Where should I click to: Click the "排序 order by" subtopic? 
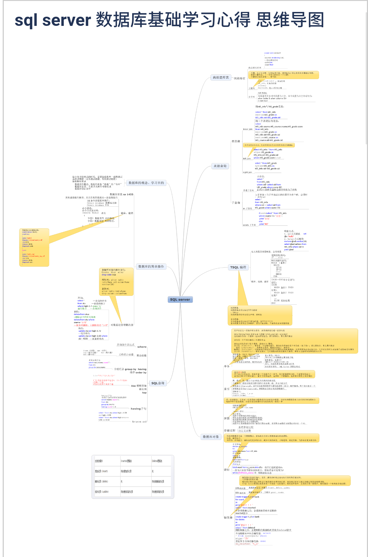tap(138, 372)
